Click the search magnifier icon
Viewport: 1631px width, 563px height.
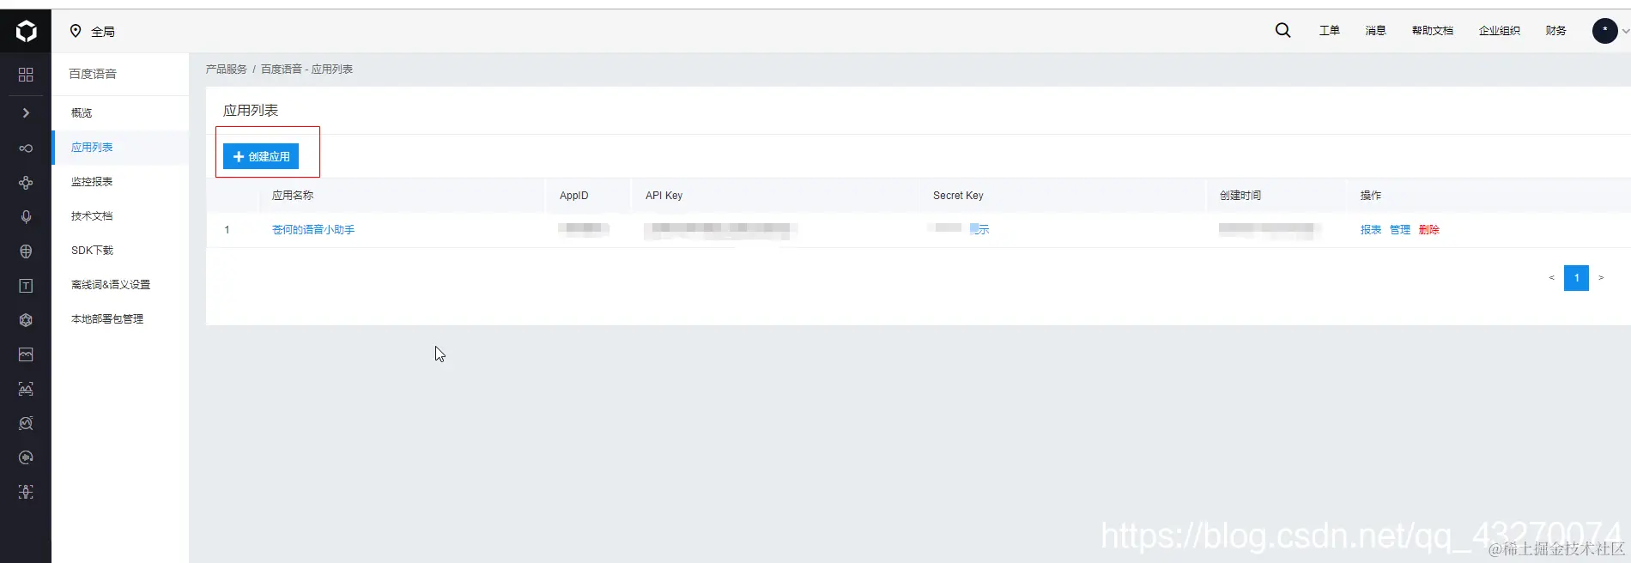pyautogui.click(x=1282, y=30)
